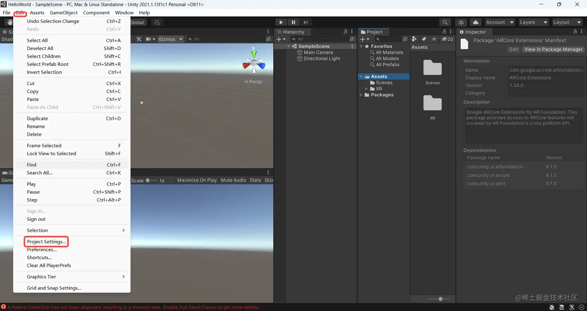Open SampleScene options kebab menu
Viewport: 587px width, 311px height.
point(352,46)
